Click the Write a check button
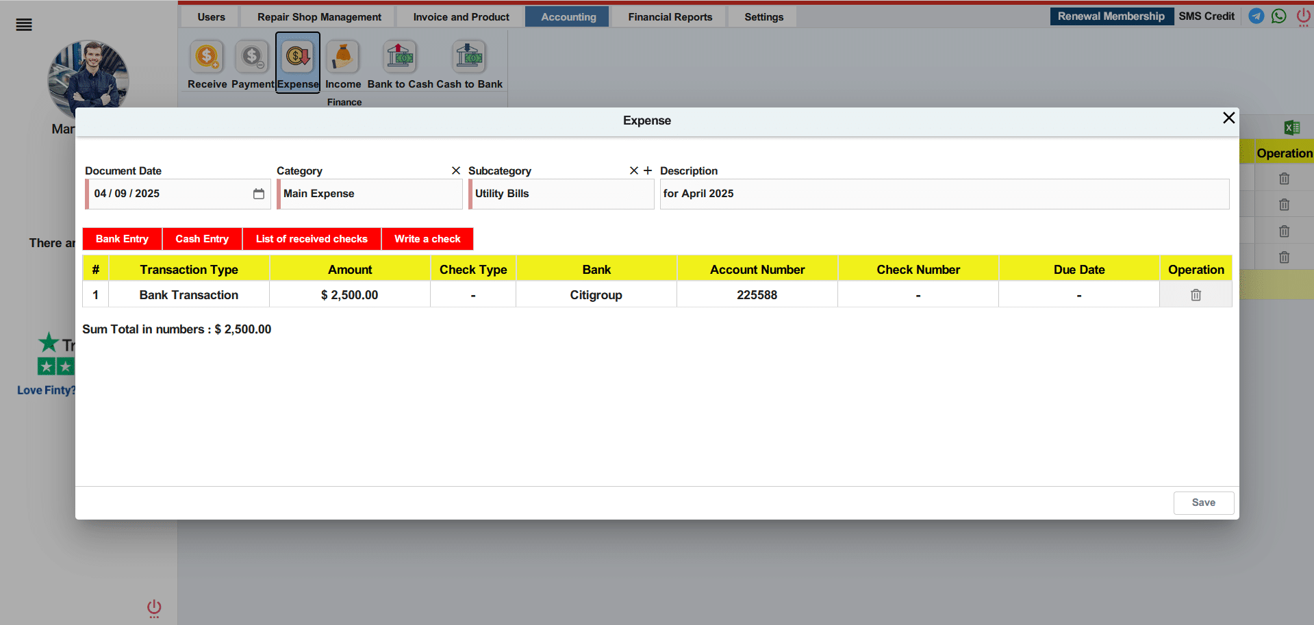This screenshot has height=625, width=1314. click(427, 239)
